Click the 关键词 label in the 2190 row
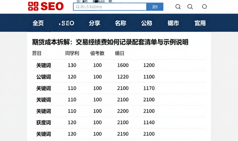 tap(44, 134)
